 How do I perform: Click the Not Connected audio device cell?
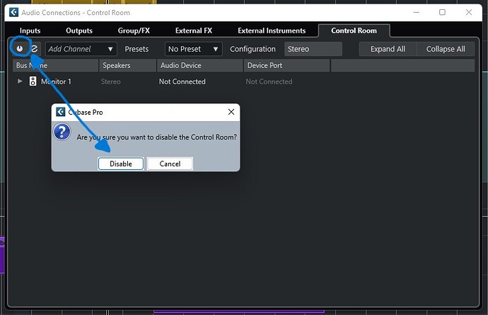coord(182,81)
